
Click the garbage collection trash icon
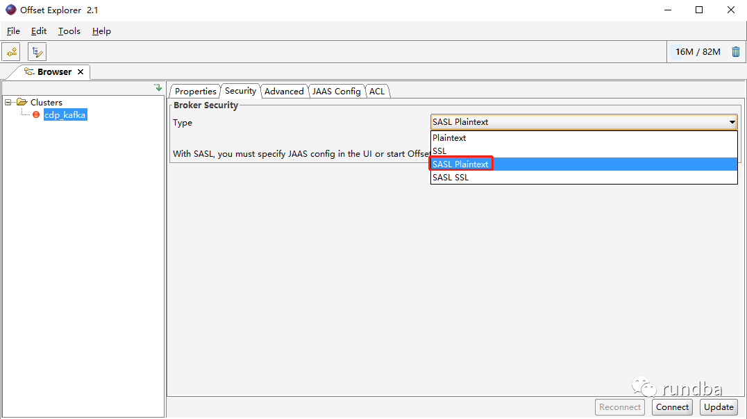coord(736,52)
